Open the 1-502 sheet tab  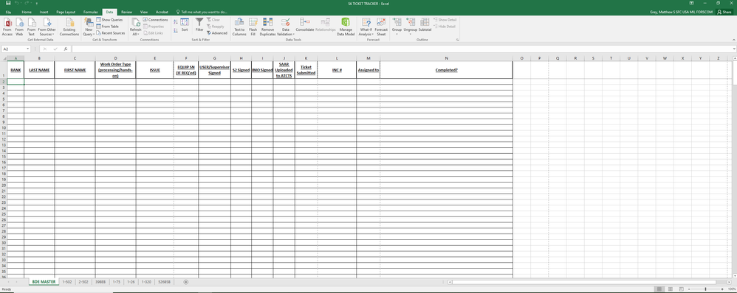(66, 282)
